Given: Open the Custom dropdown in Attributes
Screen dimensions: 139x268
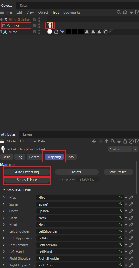Looking at the screenshot, I should 123,149.
